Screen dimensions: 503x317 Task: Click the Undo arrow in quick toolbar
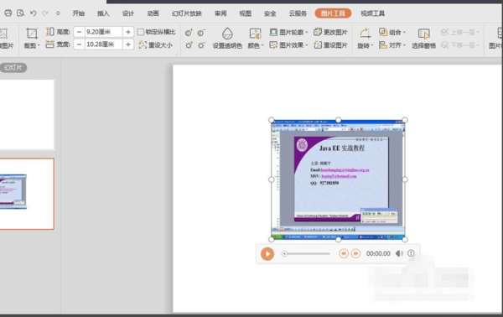pyautogui.click(x=33, y=13)
